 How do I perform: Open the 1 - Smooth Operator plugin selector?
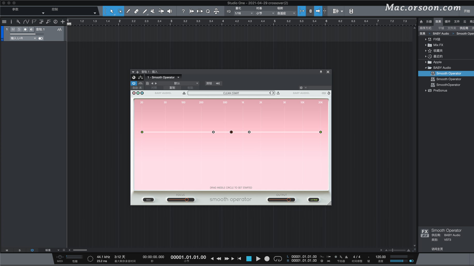(x=163, y=77)
